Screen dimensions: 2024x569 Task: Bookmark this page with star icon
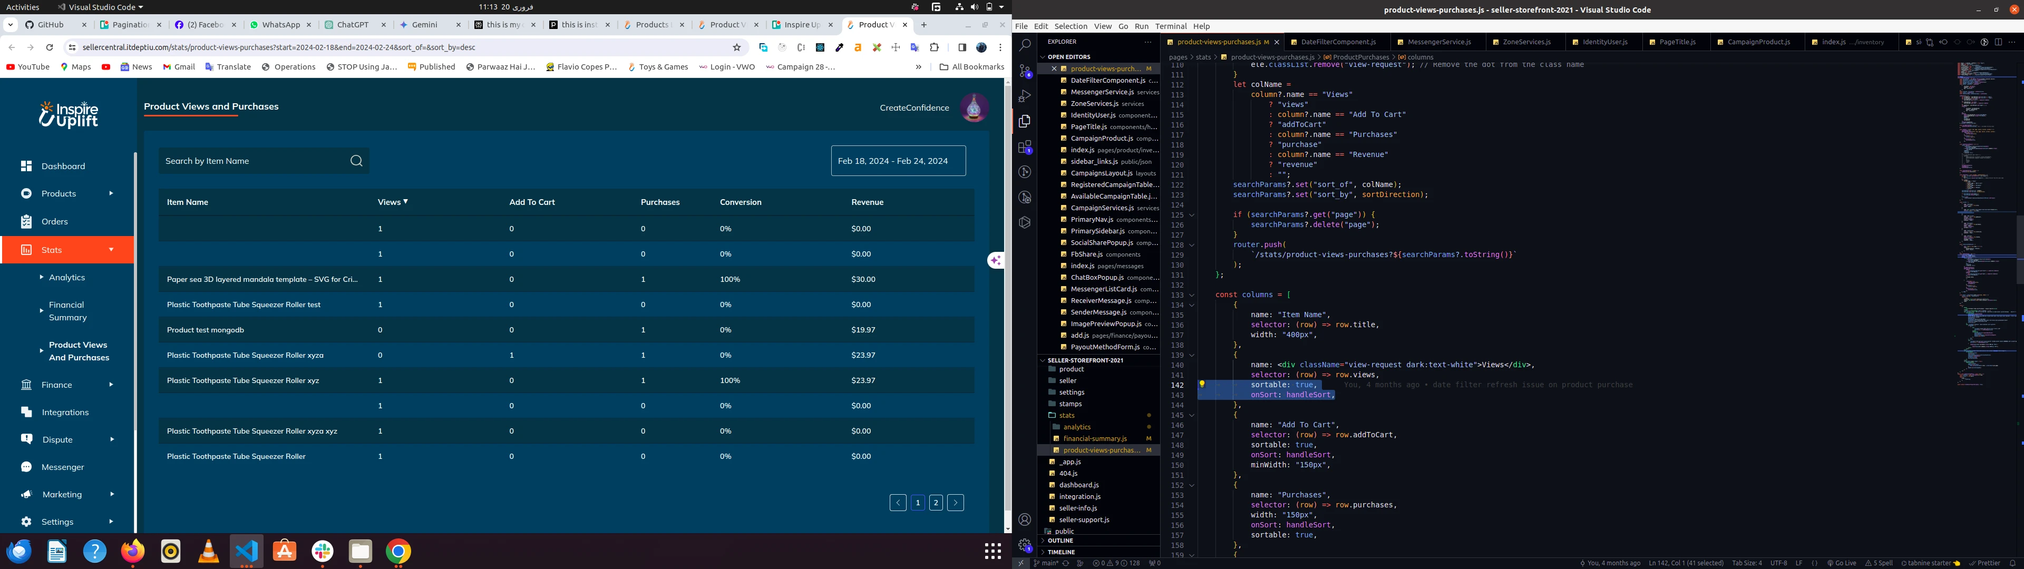pyautogui.click(x=736, y=47)
